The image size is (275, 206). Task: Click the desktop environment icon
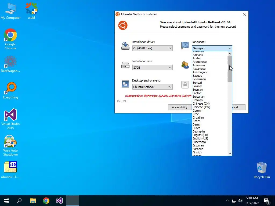[x=125, y=84]
